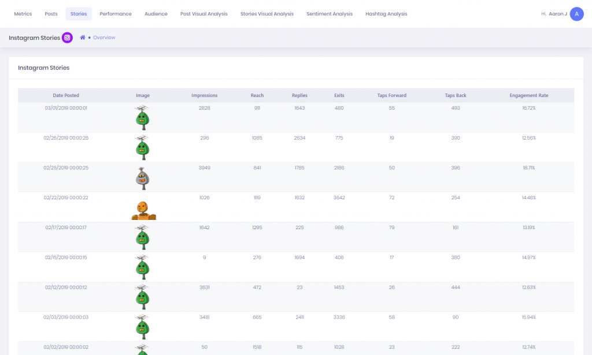
Task: Select the date 02/25/2019 00:00:25
Action: [x=66, y=168]
